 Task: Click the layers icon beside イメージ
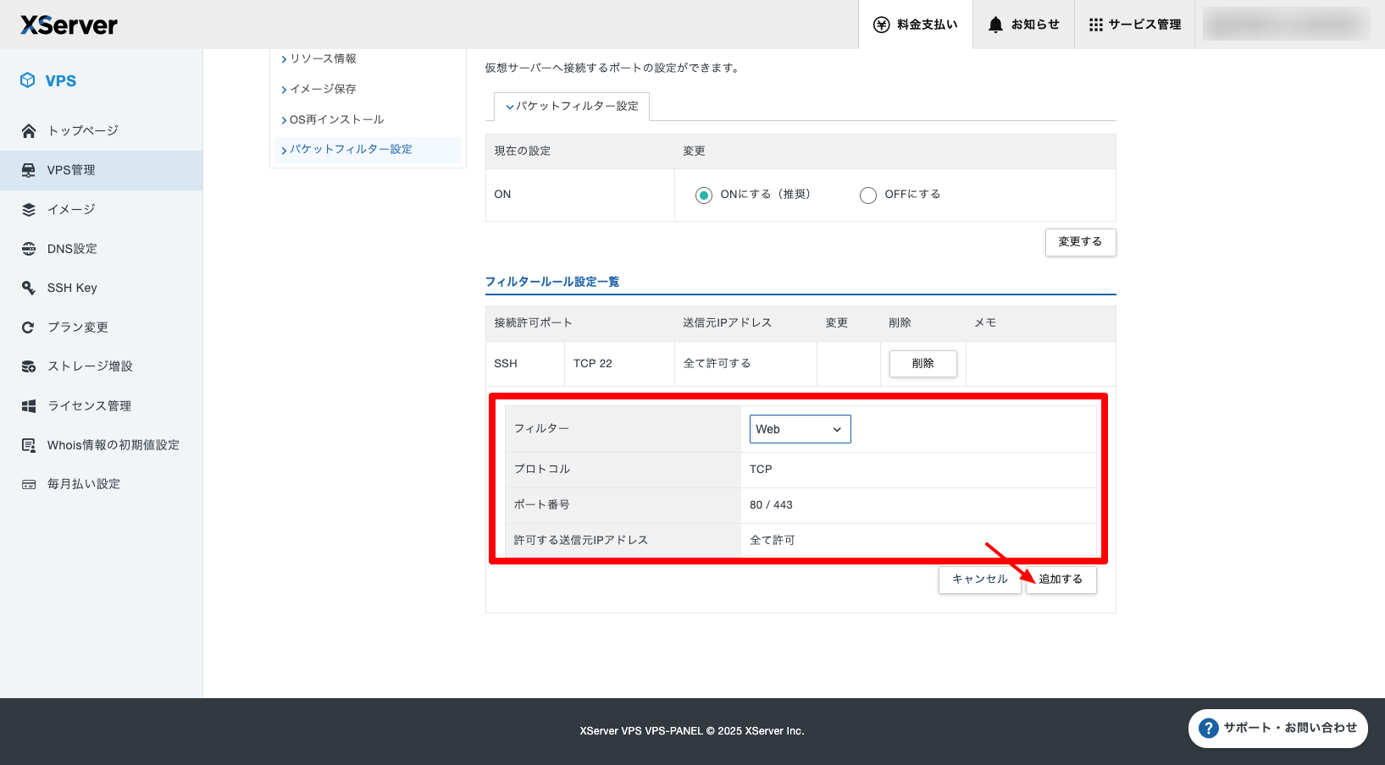click(29, 210)
